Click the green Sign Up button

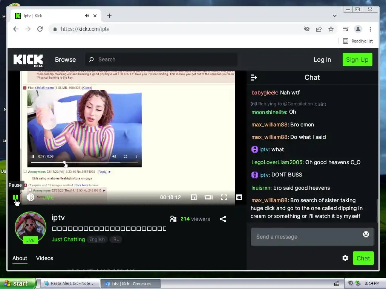[x=357, y=59]
